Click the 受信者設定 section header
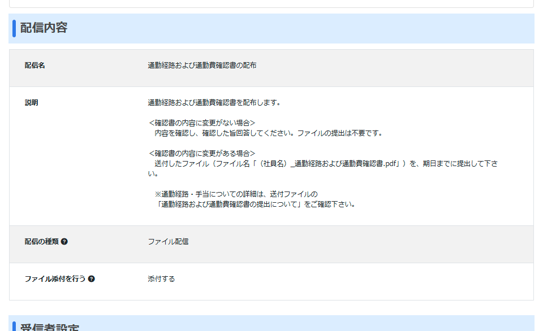The width and height of the screenshot is (543, 331). pyautogui.click(x=50, y=327)
